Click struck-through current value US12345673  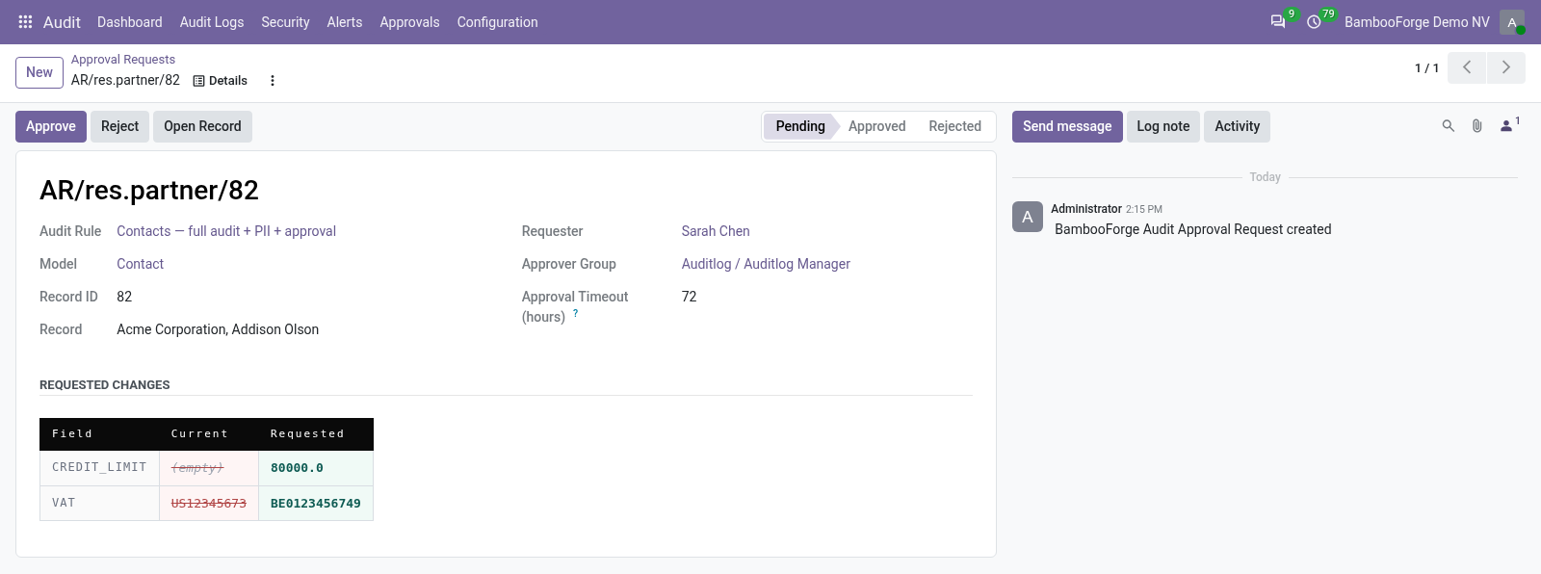[209, 504]
